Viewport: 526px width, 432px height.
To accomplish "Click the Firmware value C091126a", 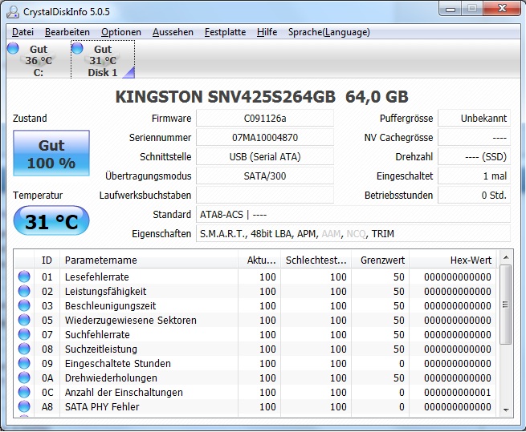I will [265, 118].
